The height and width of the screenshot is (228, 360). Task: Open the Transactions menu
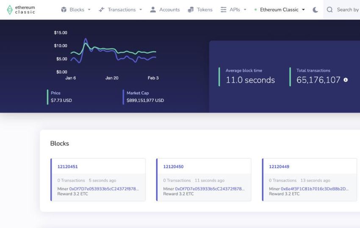click(121, 10)
